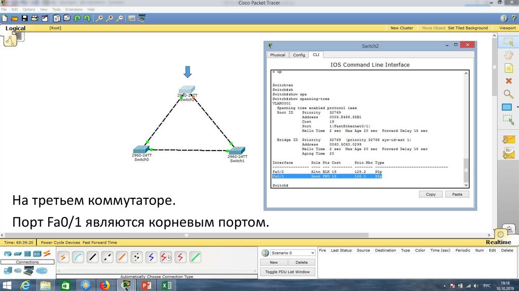Create a new Packet Tracer file
This screenshot has height=291, width=519.
point(5,18)
